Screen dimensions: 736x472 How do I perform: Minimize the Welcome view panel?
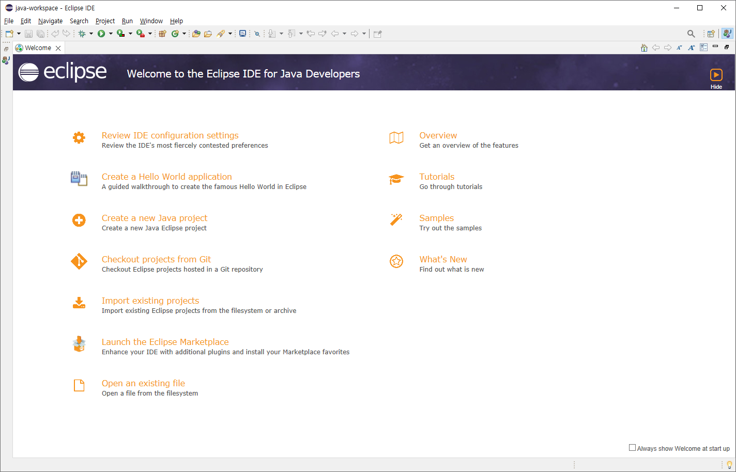pos(715,46)
